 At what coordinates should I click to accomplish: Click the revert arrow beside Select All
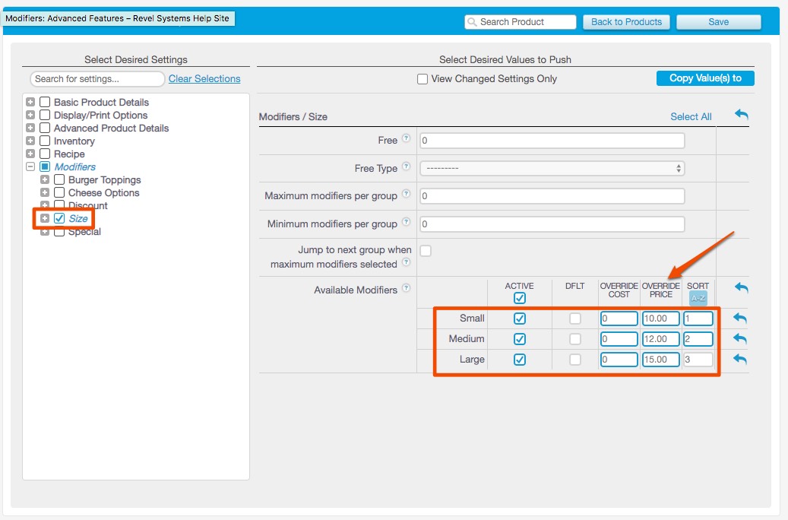click(x=741, y=115)
